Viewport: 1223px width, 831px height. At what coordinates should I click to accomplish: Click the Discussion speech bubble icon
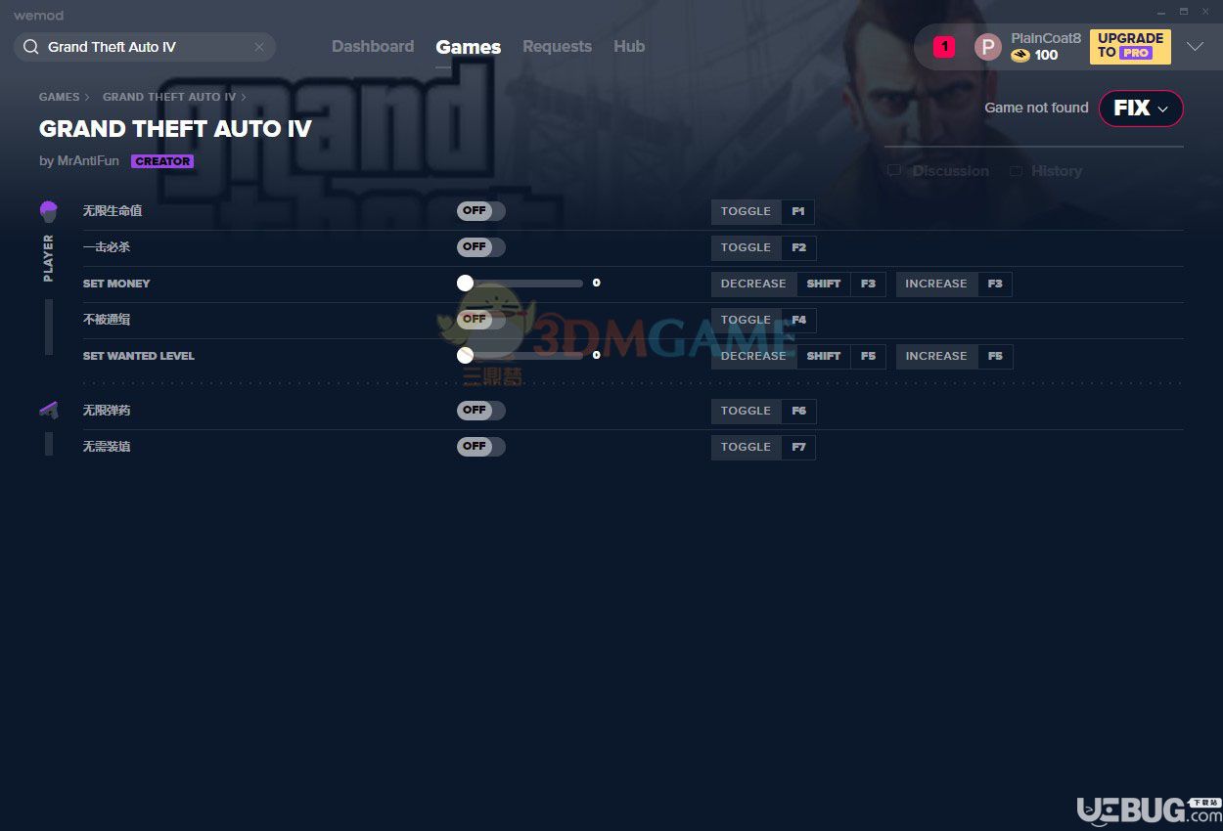pos(894,171)
